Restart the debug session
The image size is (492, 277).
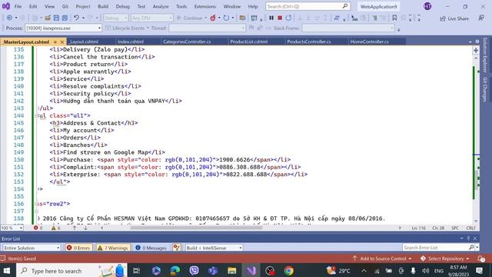coord(288,18)
